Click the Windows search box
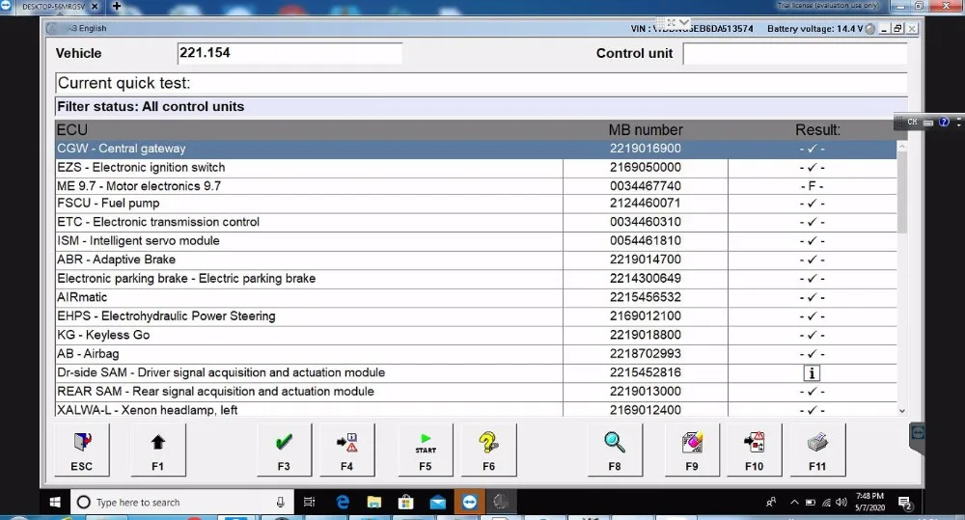This screenshot has height=520, width=965. click(x=182, y=503)
